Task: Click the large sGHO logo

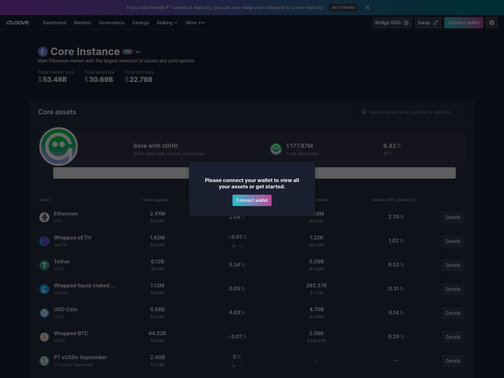Action: pyautogui.click(x=59, y=146)
